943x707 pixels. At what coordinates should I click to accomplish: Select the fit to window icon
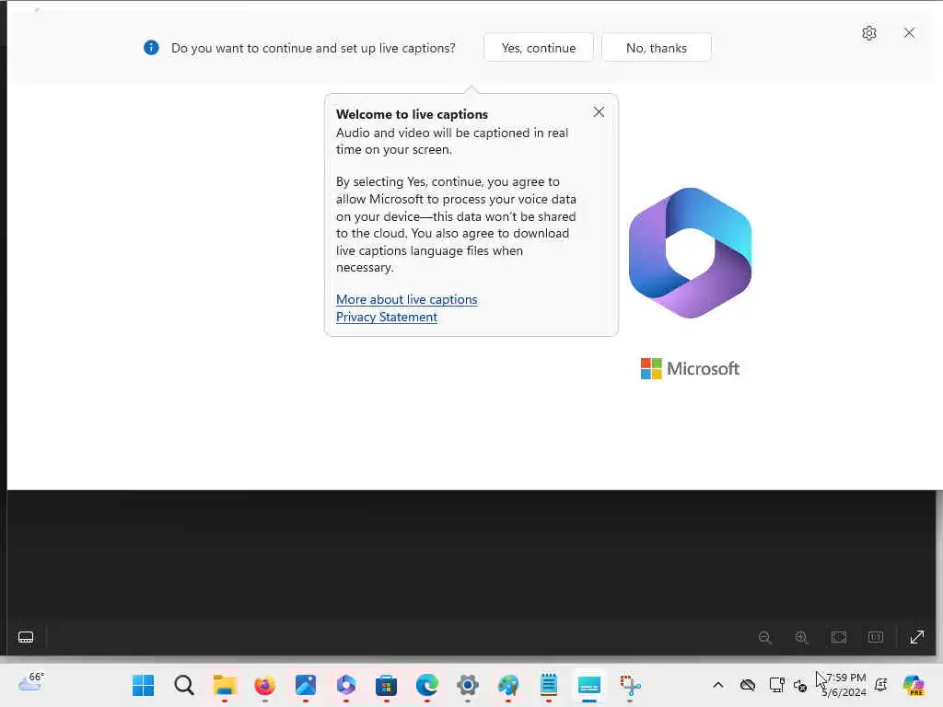click(839, 637)
